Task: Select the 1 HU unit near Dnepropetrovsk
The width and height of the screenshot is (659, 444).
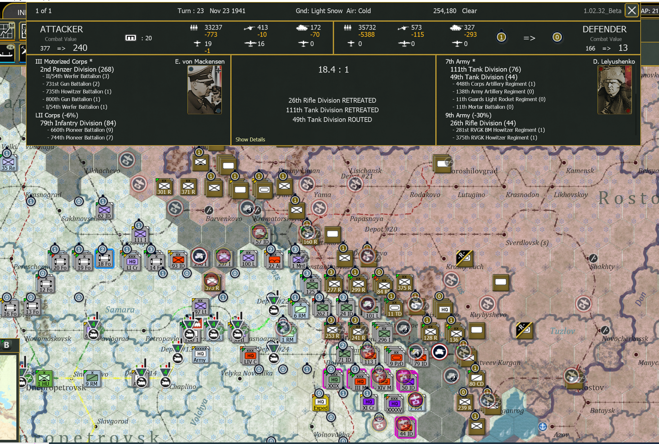Action: (x=44, y=379)
